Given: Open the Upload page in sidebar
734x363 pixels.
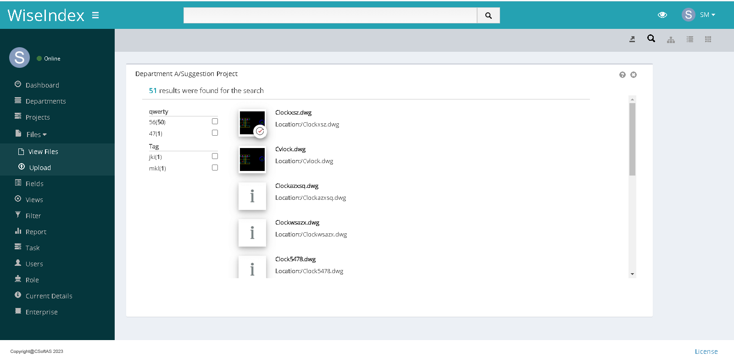Looking at the screenshot, I should click(40, 168).
